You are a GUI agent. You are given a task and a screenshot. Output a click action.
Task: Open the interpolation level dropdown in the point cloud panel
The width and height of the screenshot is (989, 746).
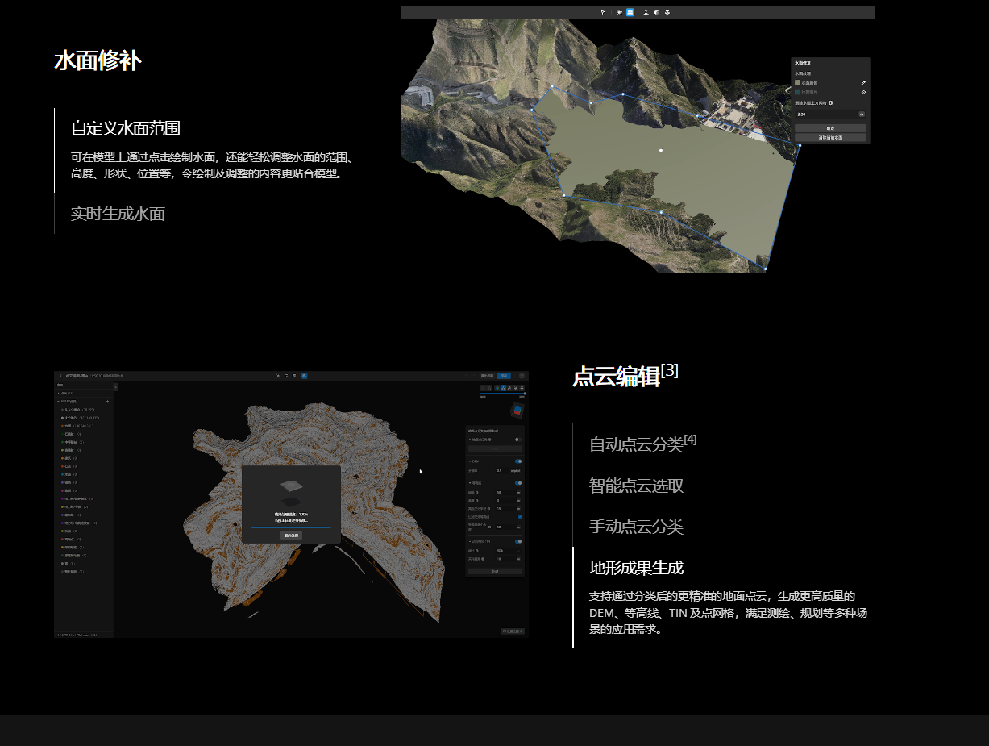tap(518, 550)
